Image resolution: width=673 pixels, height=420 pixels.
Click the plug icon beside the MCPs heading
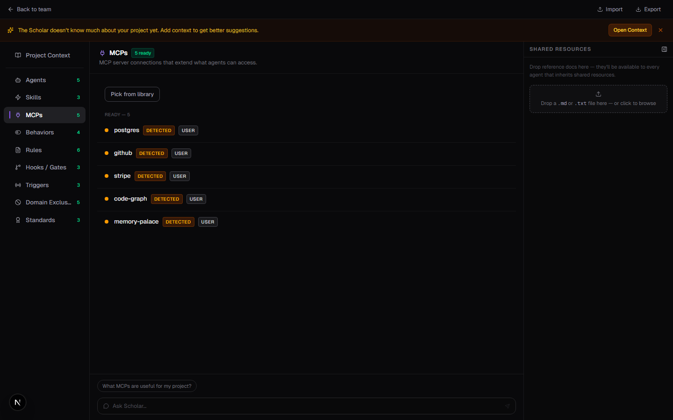click(102, 53)
